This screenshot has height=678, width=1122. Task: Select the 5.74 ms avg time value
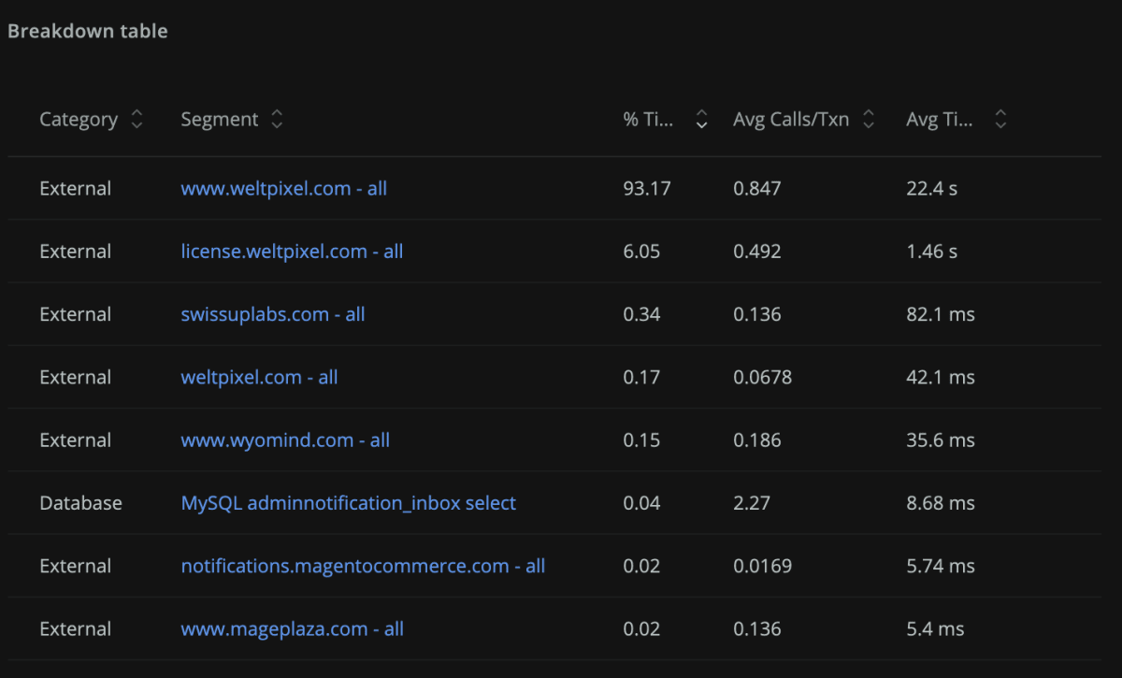(941, 566)
